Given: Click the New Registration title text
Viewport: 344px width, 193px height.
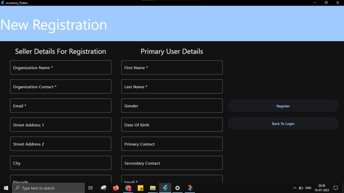Looking at the screenshot, I should pyautogui.click(x=54, y=25).
